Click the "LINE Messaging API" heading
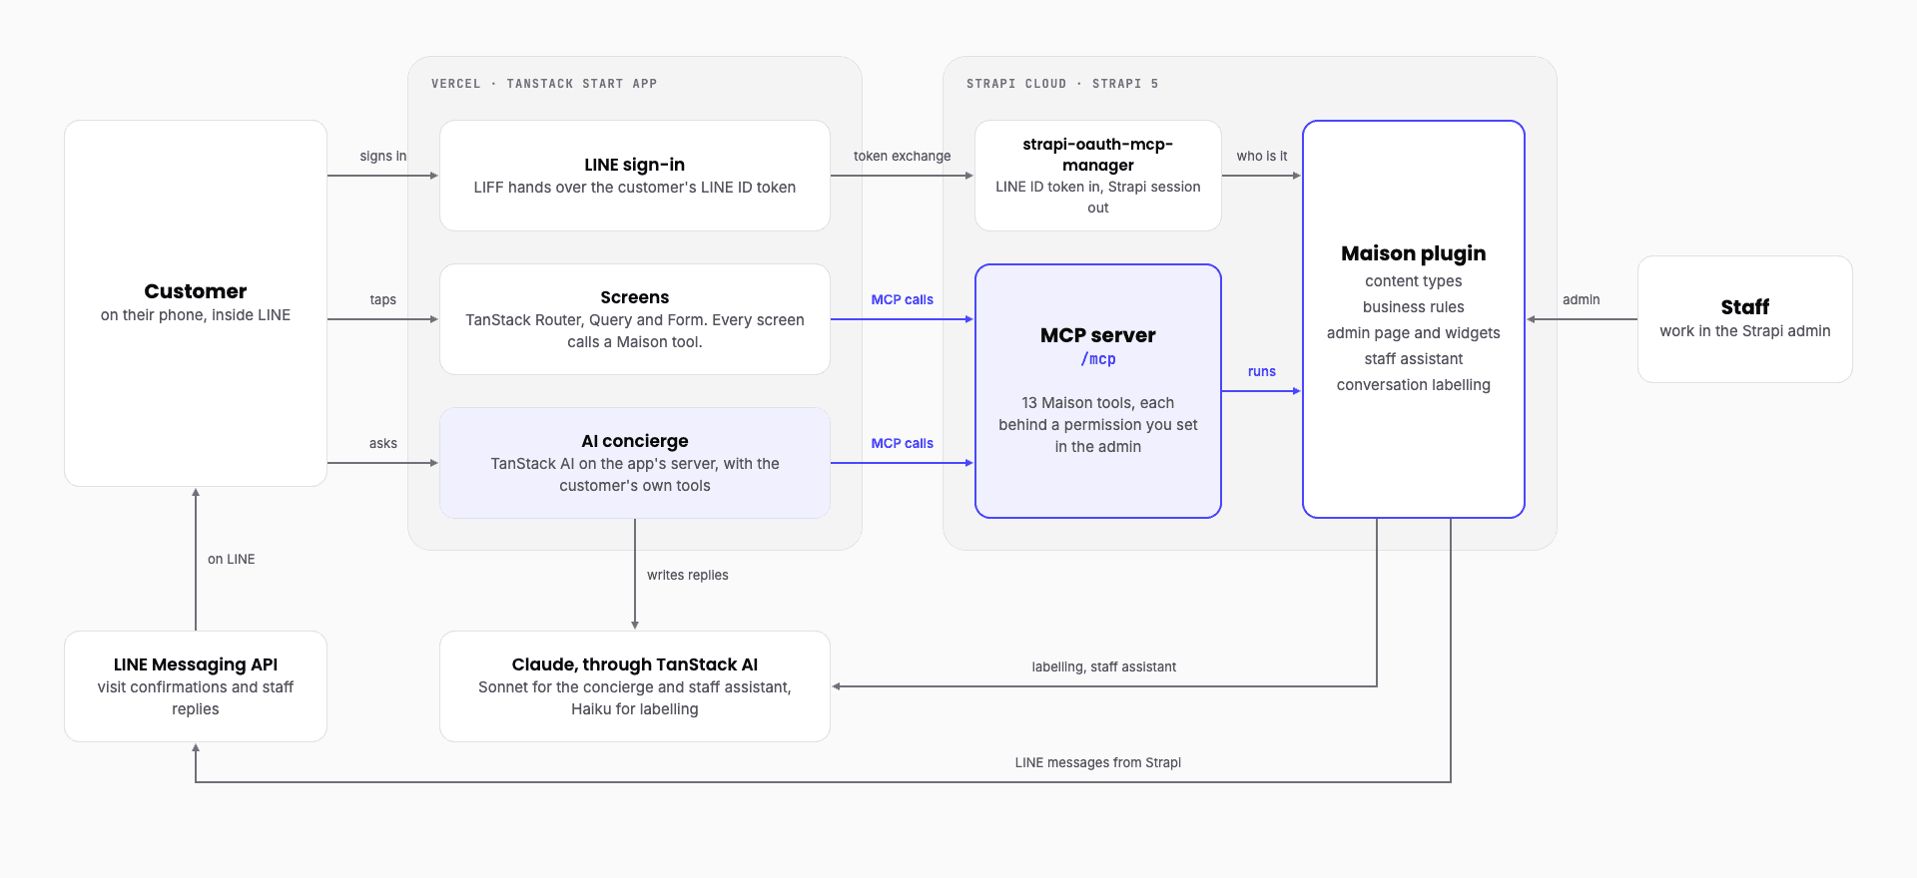Image resolution: width=1917 pixels, height=878 pixels. (x=196, y=664)
